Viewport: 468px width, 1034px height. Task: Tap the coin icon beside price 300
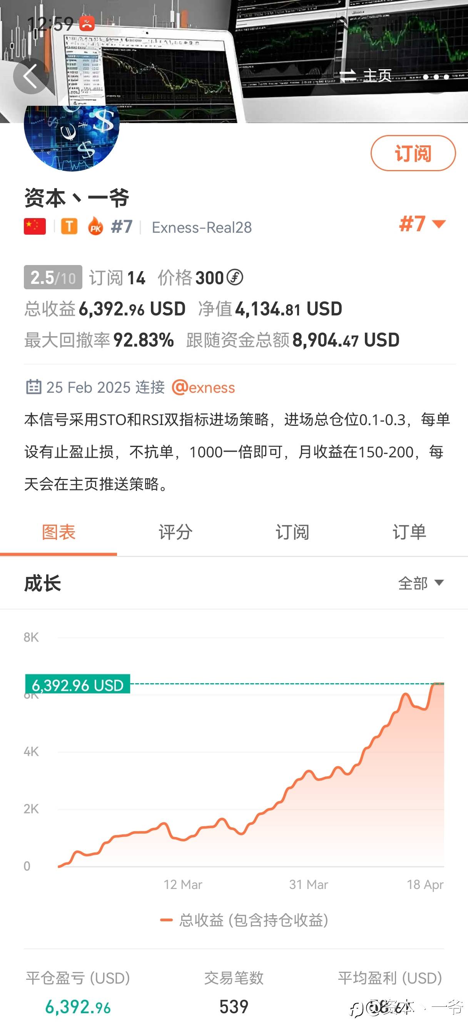coord(235,277)
